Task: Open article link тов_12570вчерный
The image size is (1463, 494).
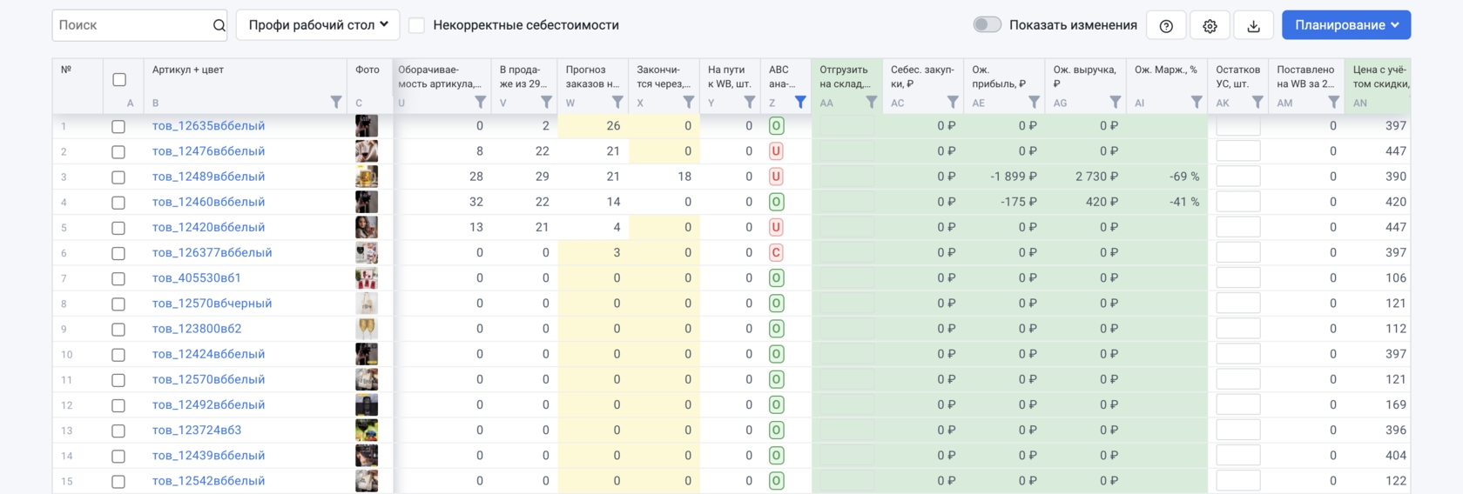Action: tap(212, 304)
